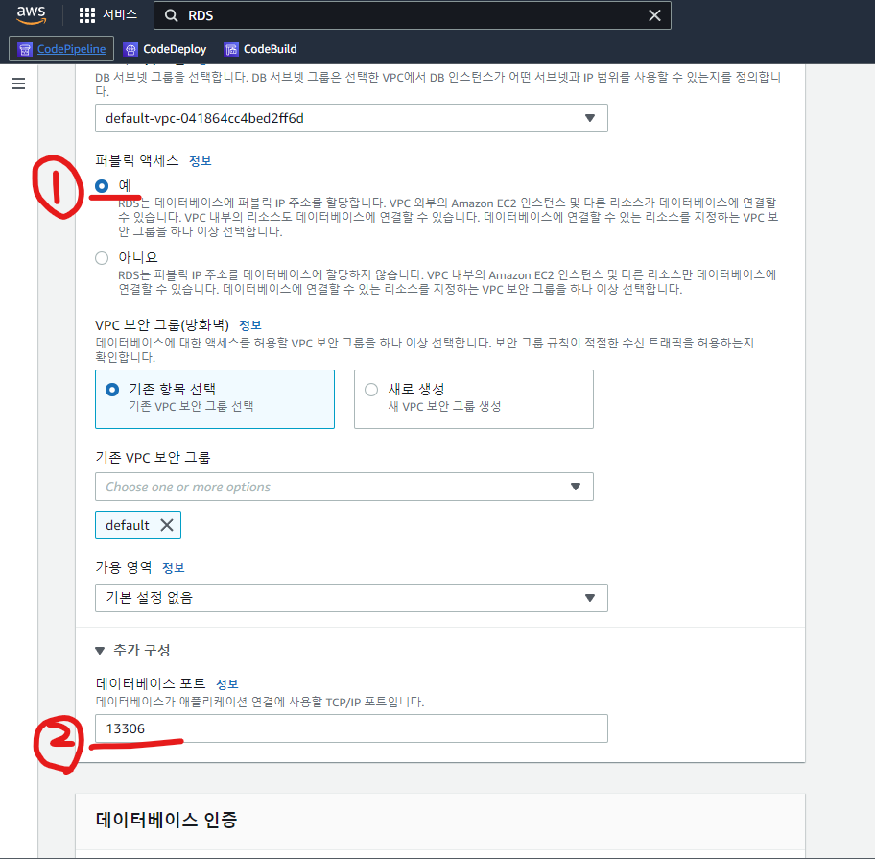Click the search magnifier icon
The width and height of the screenshot is (875, 859).
172,15
